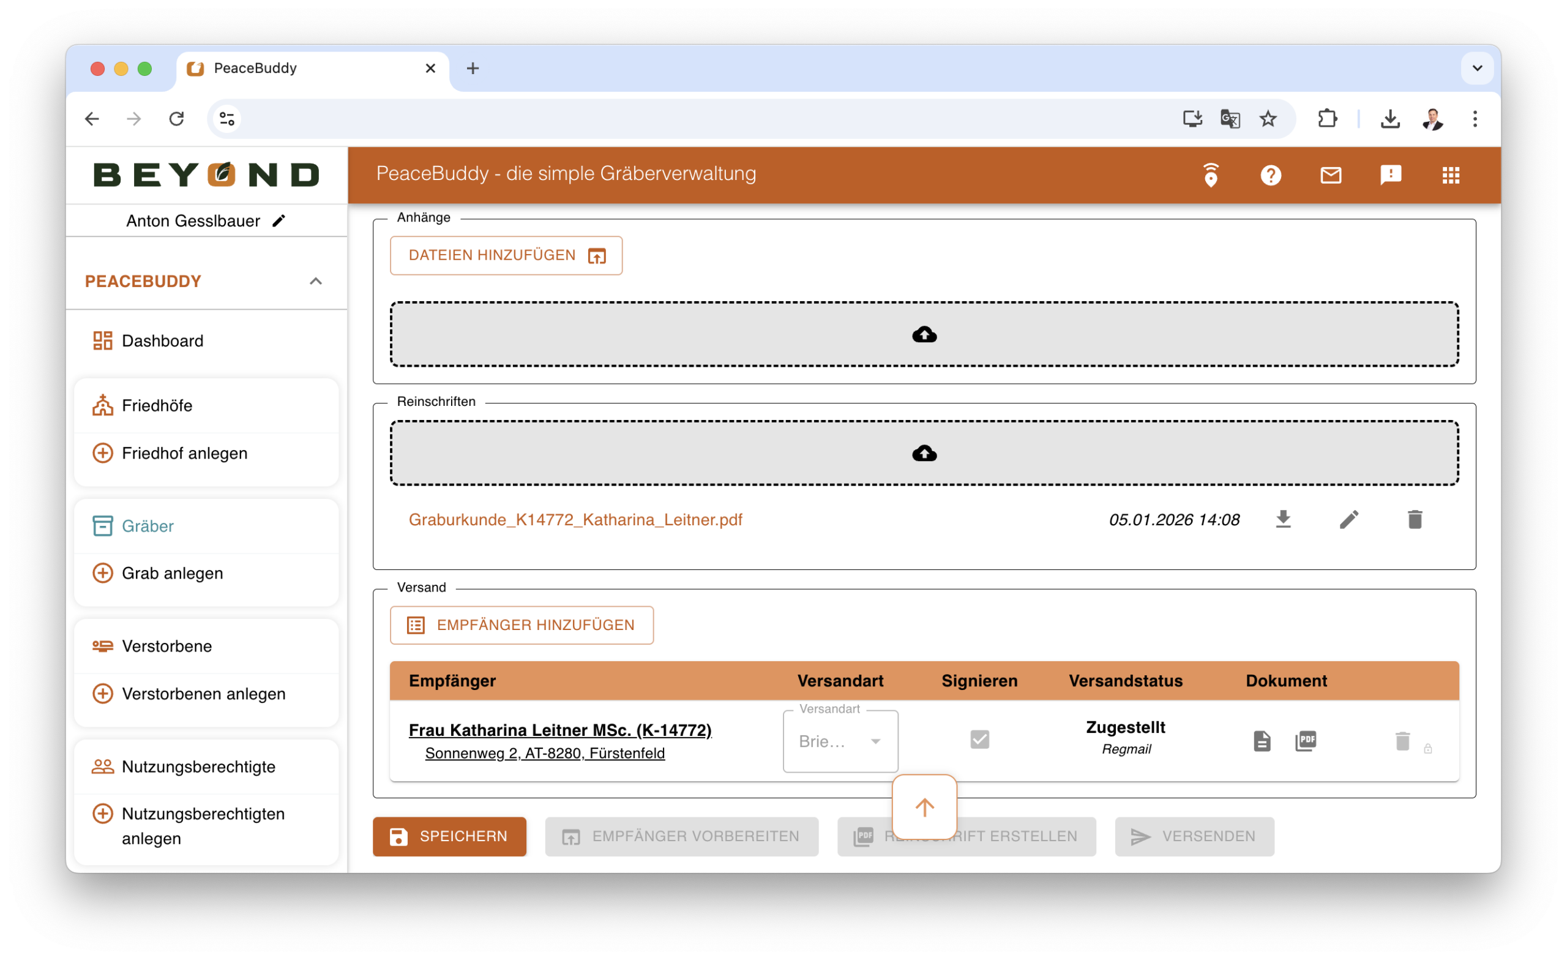Collapse the PEACEBUDDY sidebar section
Image resolution: width=1567 pixels, height=960 pixels.
315,281
